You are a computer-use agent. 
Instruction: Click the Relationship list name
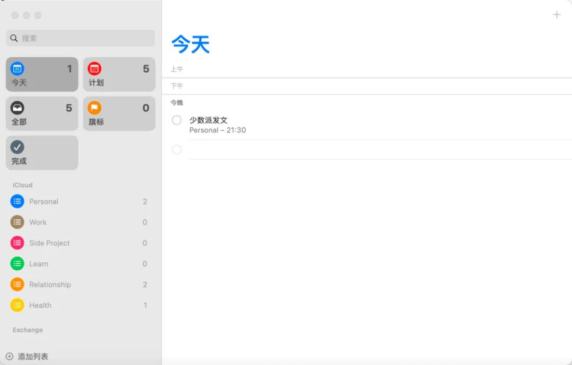[50, 284]
